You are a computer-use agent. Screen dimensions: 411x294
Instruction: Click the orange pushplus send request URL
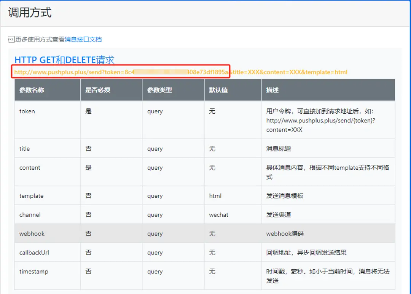pyautogui.click(x=181, y=72)
